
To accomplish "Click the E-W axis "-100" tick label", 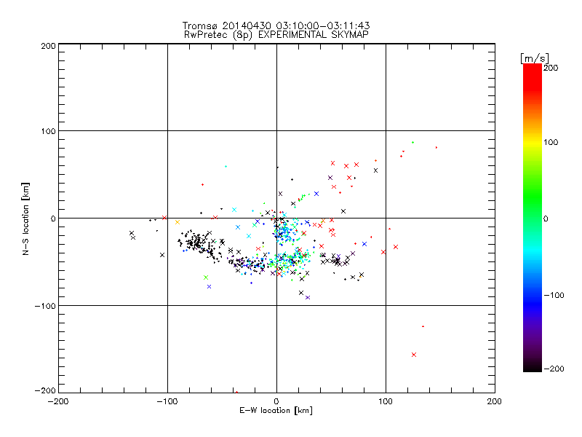I will pyautogui.click(x=167, y=401).
